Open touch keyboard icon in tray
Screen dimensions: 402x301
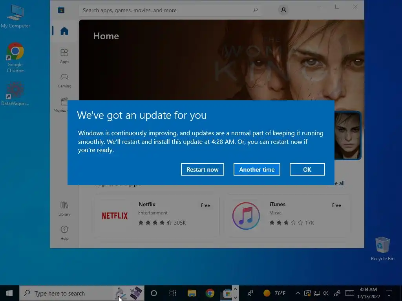pos(349,293)
